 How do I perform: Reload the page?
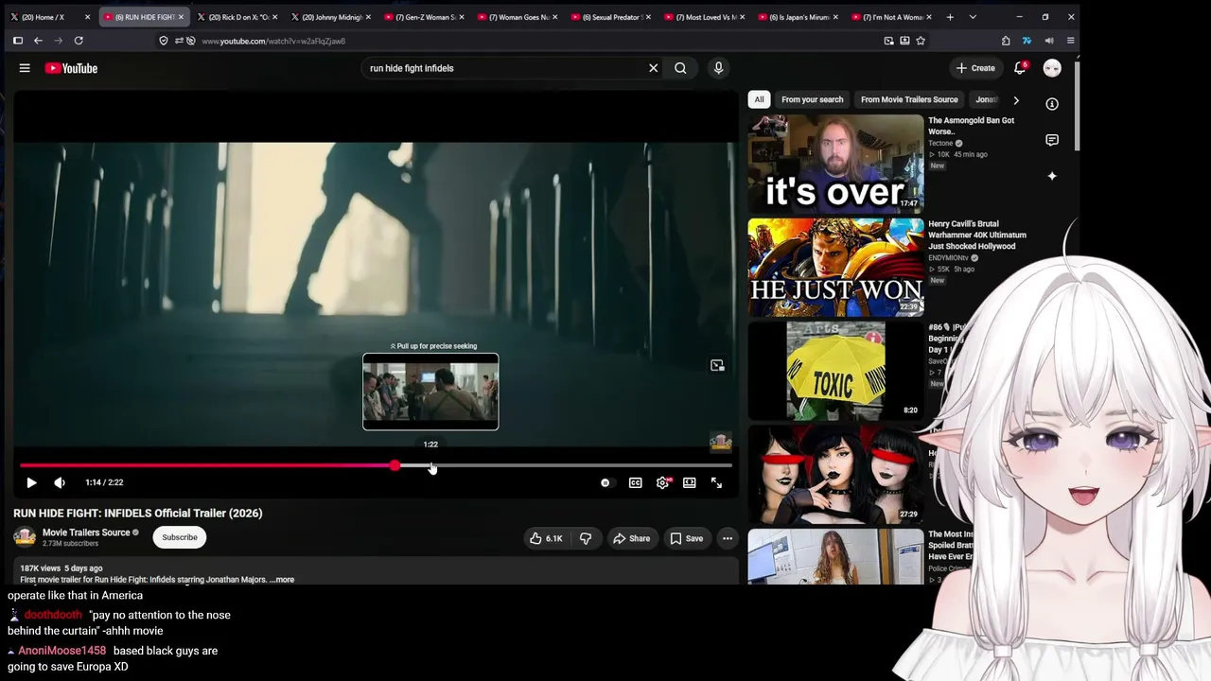[79, 41]
